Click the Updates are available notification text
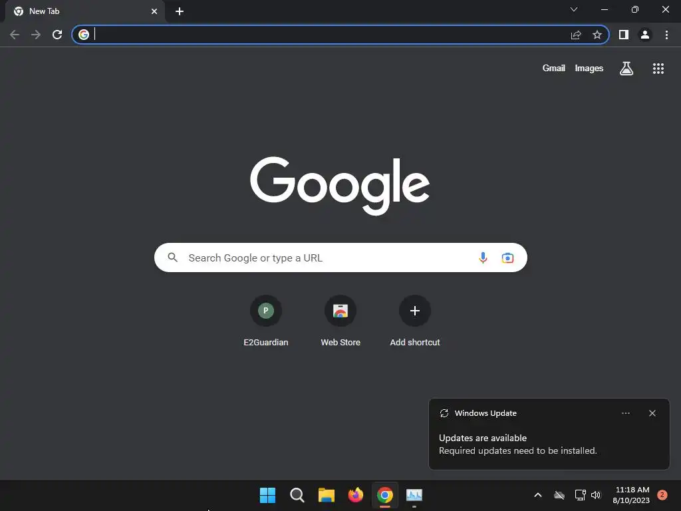Viewport: 681px width, 511px height. point(483,438)
